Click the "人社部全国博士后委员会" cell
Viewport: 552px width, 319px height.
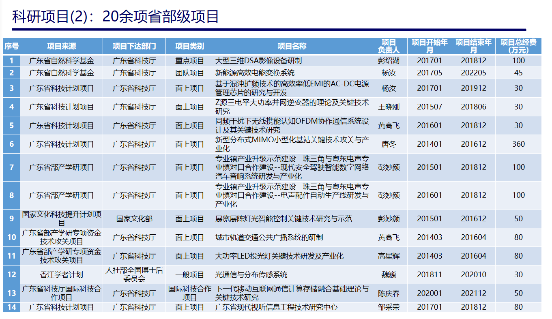134,275
